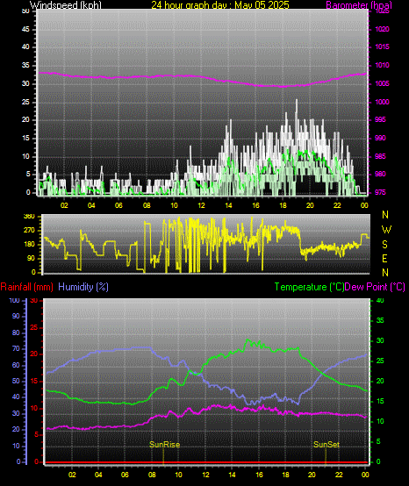Click the 45 windspeed scale value
The image size is (409, 486).
[x=25, y=30]
